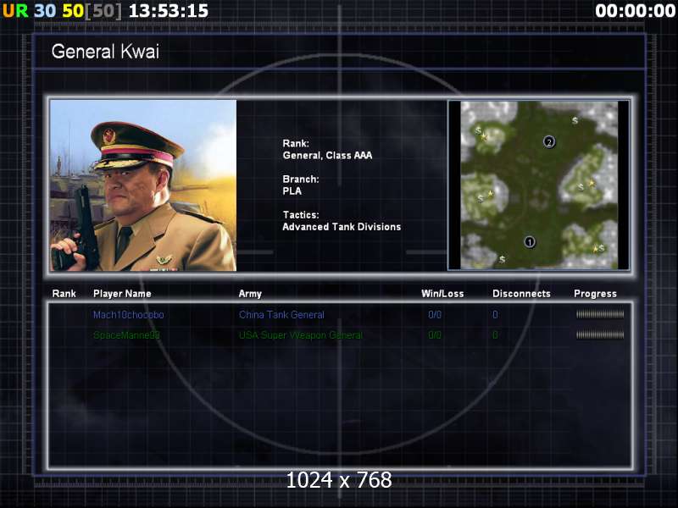Screen dimensions: 678x508
Task: Click General Kwai's portrait image
Action: click(143, 185)
